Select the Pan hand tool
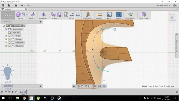 click(x=82, y=86)
